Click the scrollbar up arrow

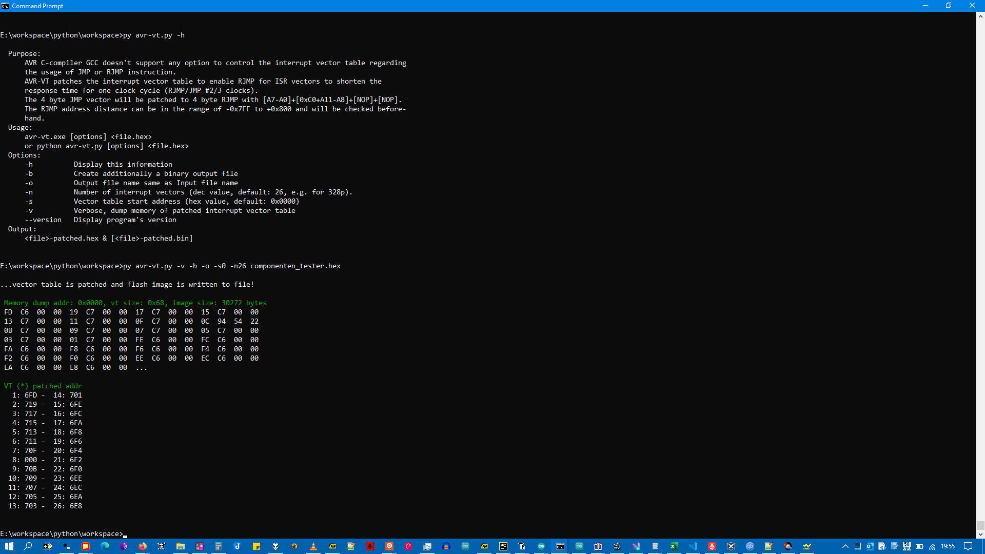tap(980, 16)
